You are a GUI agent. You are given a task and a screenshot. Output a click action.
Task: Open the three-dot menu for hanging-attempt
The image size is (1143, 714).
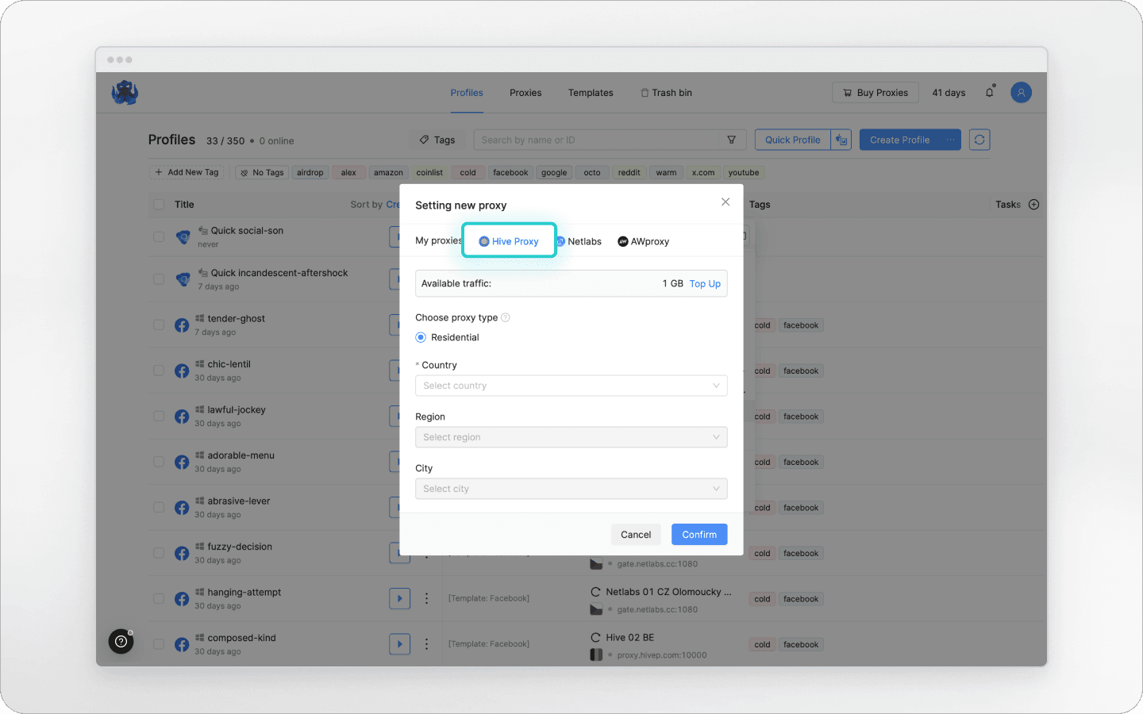pyautogui.click(x=426, y=598)
